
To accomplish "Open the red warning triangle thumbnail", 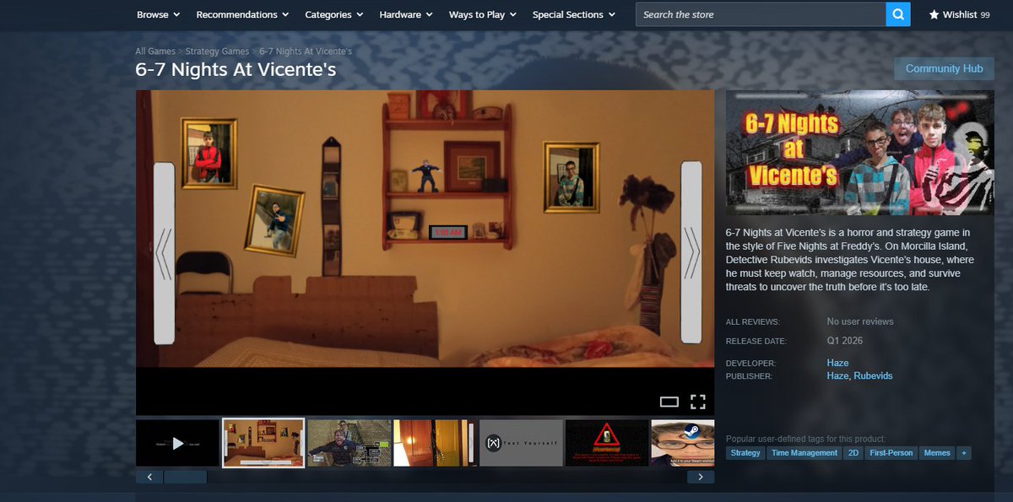I will point(607,443).
